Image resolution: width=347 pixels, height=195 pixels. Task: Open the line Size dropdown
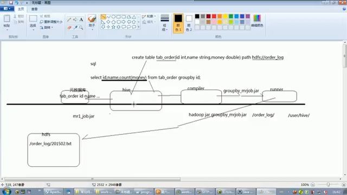click(165, 23)
